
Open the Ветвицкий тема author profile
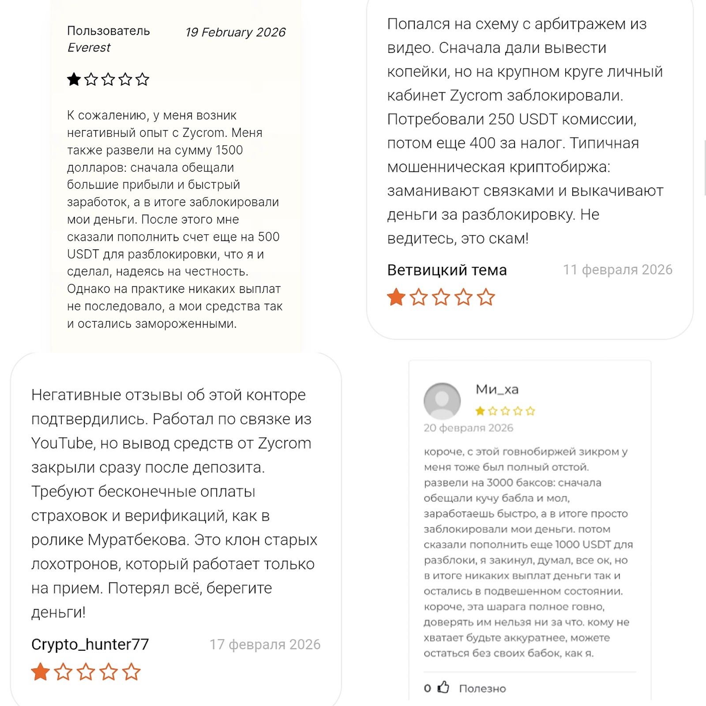447,270
